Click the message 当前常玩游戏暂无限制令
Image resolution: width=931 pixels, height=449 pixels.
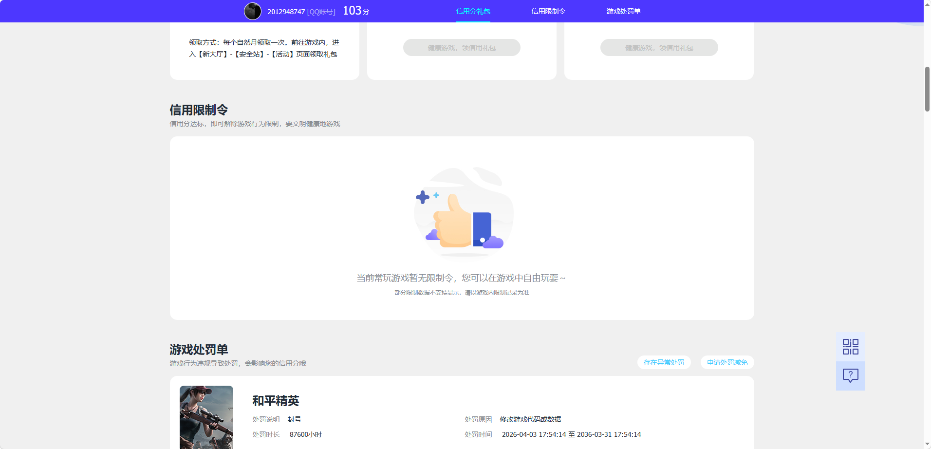pos(461,278)
